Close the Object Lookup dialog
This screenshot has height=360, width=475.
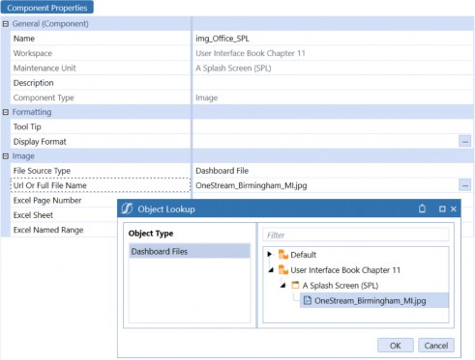click(454, 209)
